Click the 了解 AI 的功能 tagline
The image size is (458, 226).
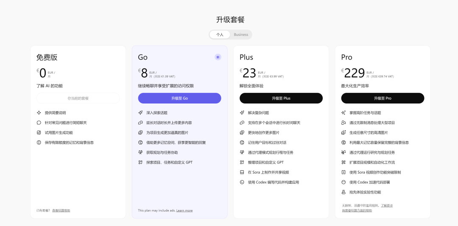(49, 86)
